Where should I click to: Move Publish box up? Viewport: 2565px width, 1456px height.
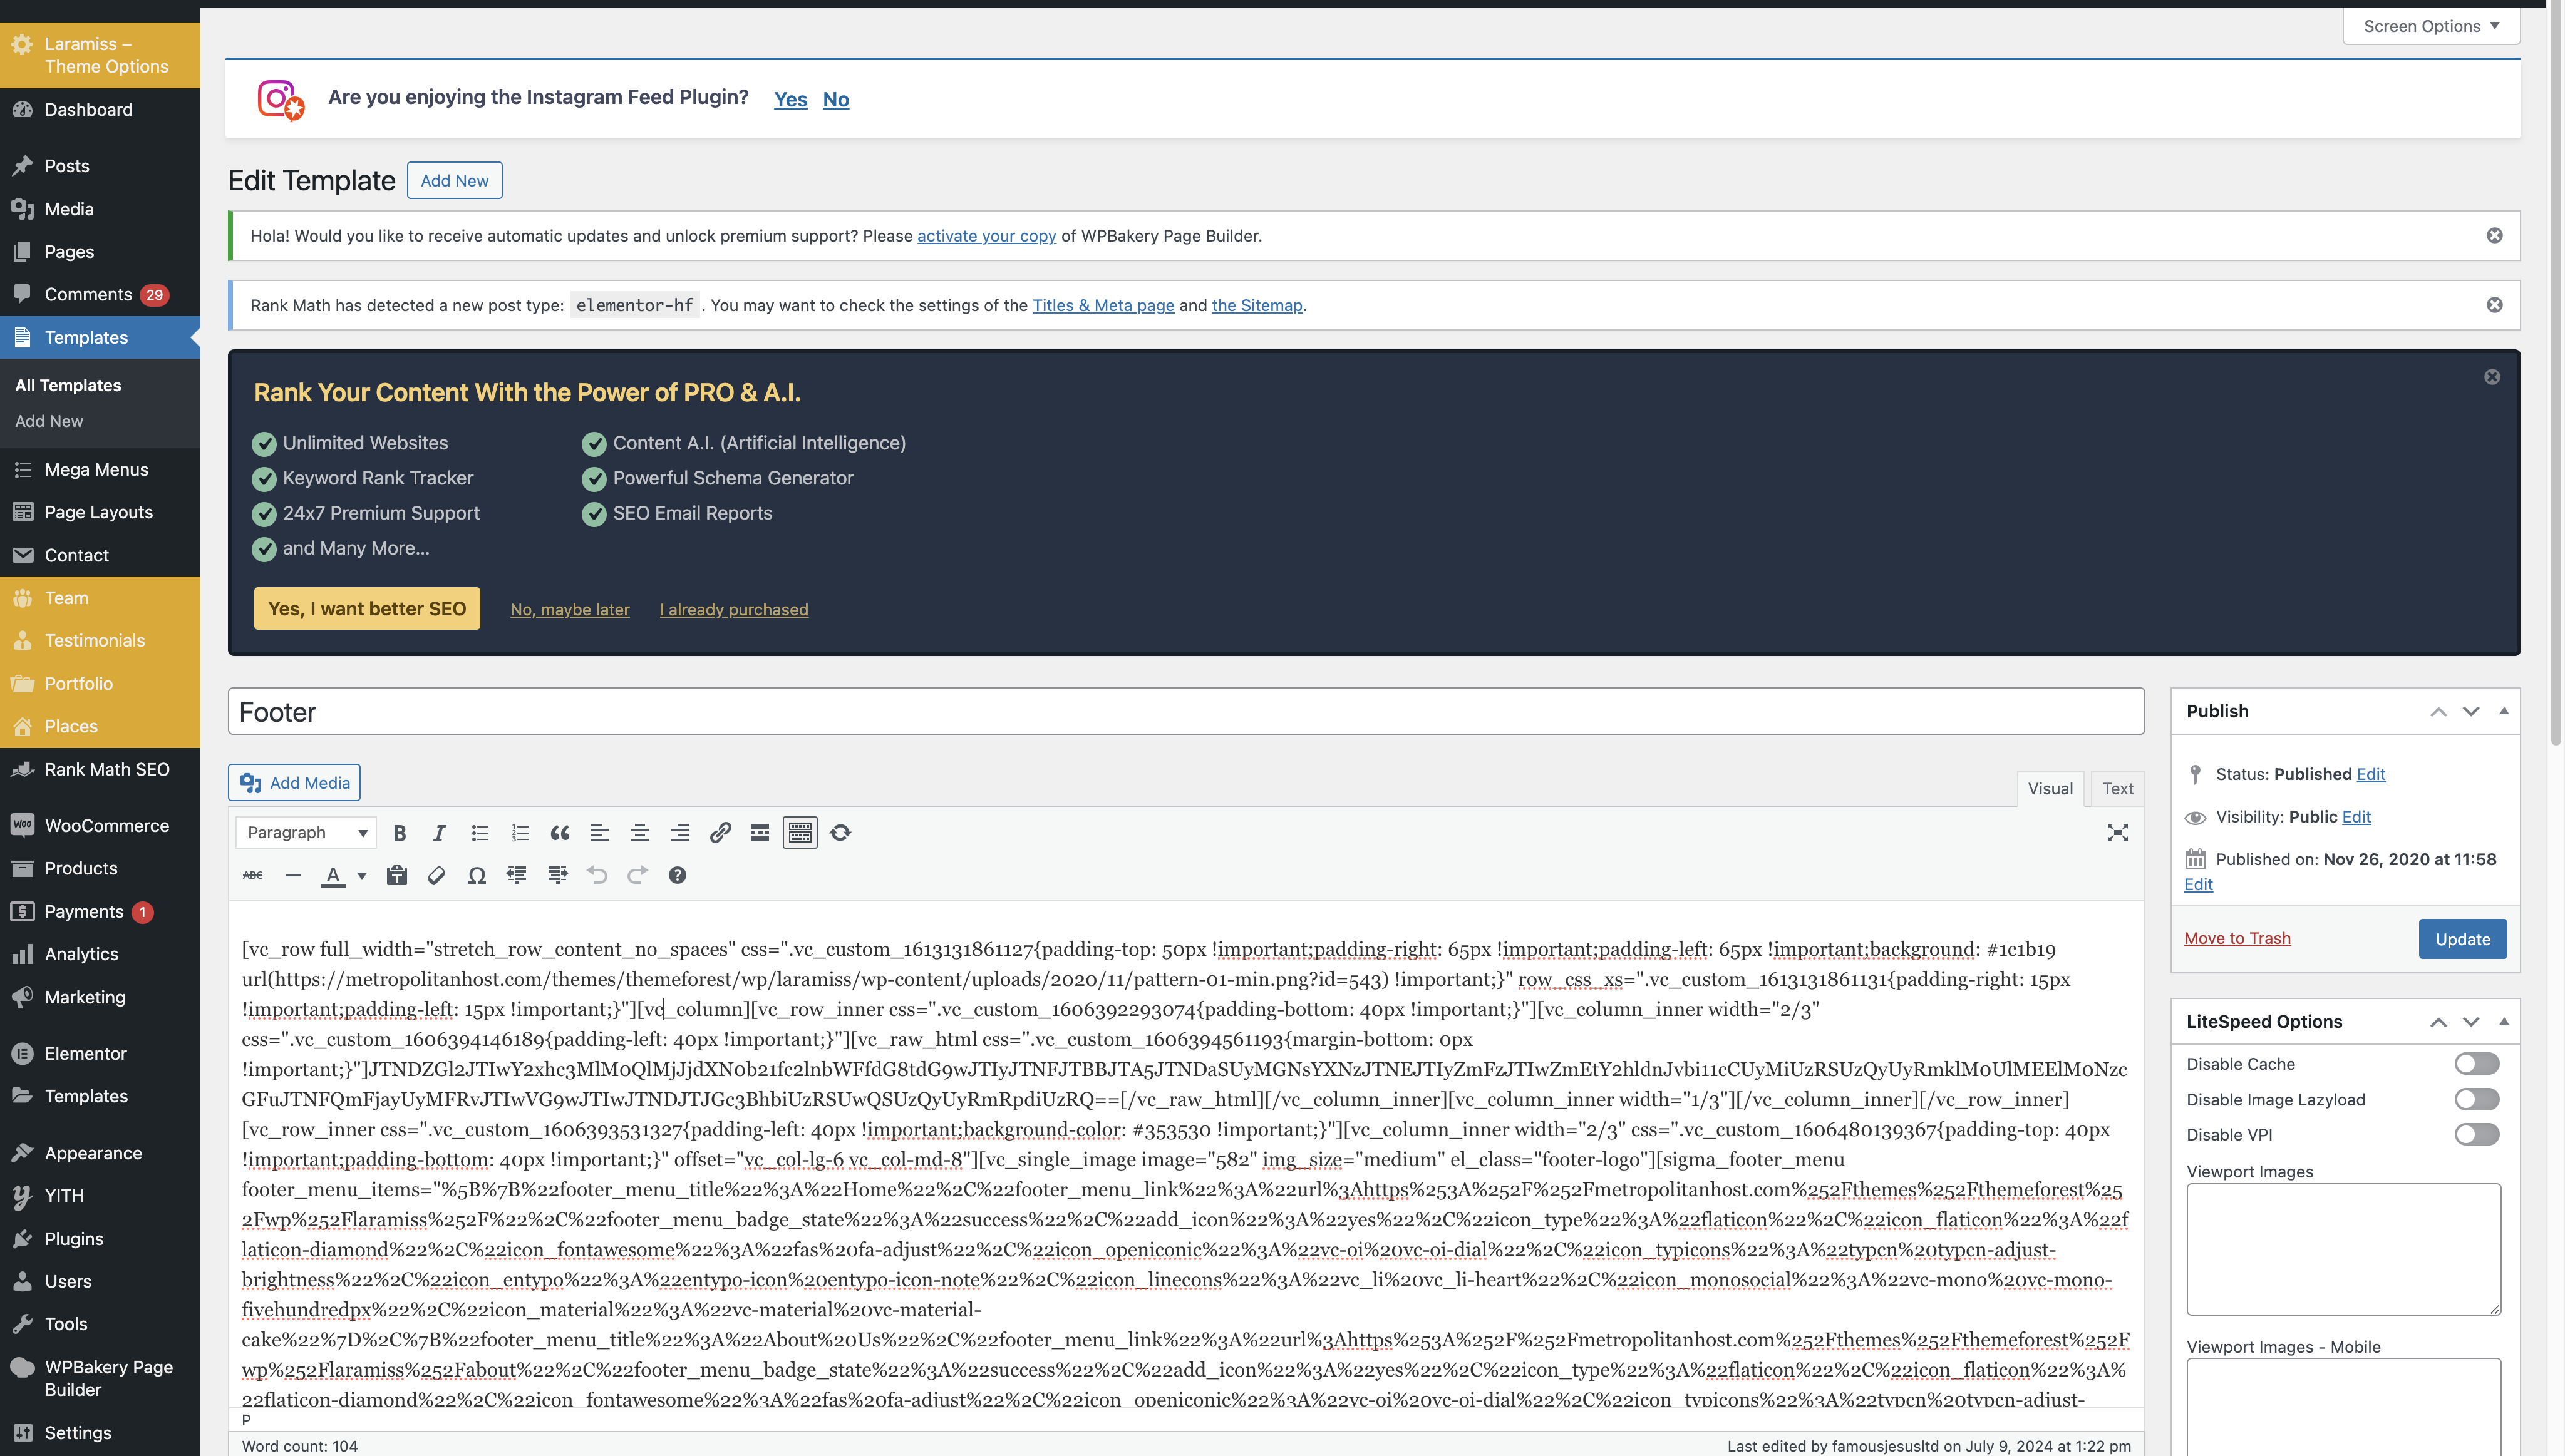[x=2438, y=712]
